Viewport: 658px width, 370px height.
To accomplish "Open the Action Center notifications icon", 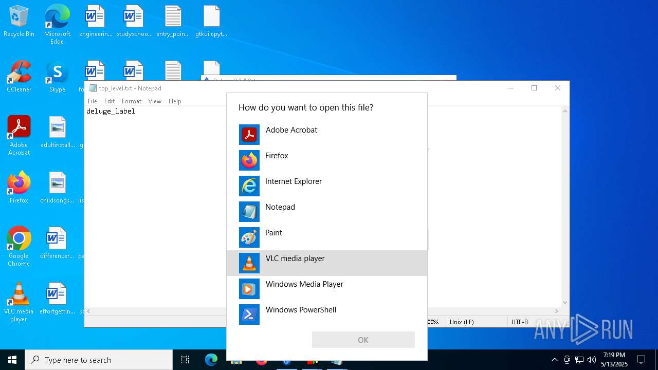I will [x=641, y=360].
